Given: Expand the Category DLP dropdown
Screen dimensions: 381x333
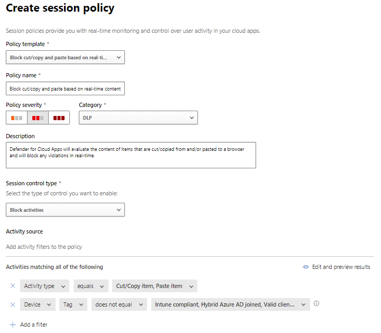Looking at the screenshot, I should point(138,118).
